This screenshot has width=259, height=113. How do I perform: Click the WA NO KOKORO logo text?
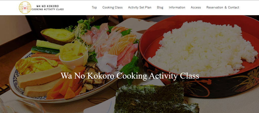pyautogui.click(x=48, y=6)
